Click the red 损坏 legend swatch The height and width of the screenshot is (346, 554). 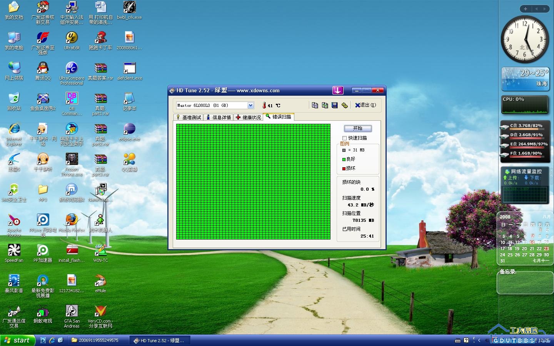pyautogui.click(x=344, y=168)
